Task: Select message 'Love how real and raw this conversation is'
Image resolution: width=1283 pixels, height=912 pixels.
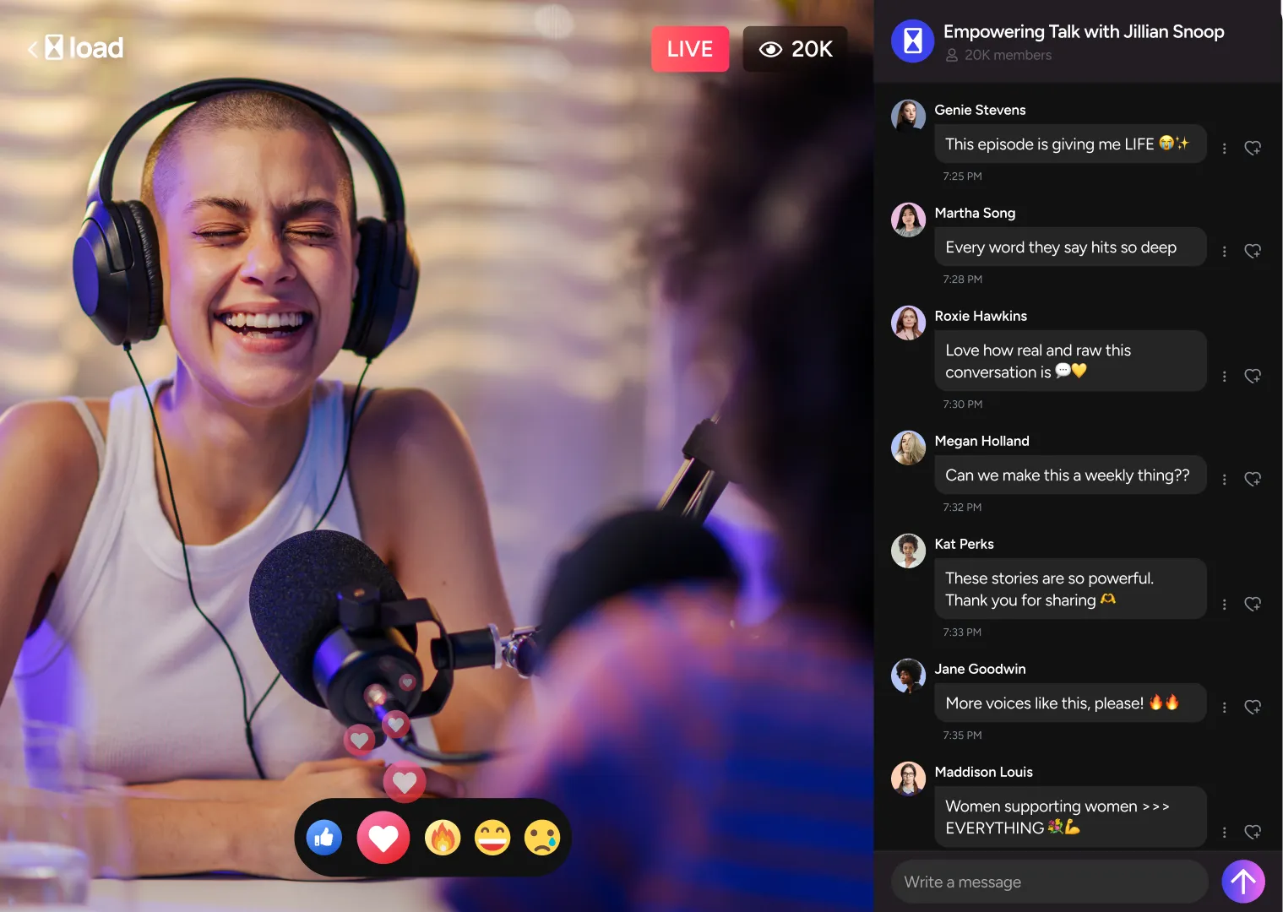Action: click(1070, 361)
